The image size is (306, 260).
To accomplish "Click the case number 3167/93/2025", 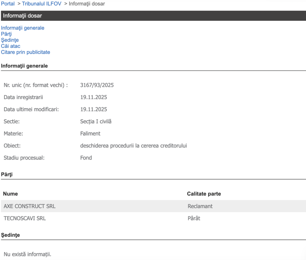I will tap(97, 85).
